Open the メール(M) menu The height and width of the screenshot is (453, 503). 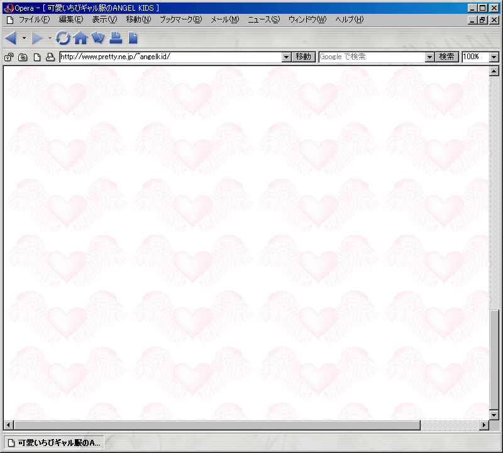225,20
